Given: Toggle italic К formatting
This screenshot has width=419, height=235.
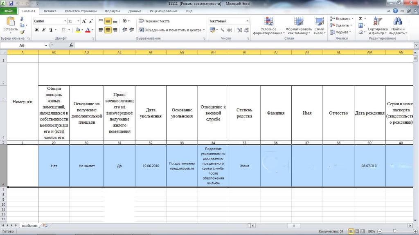Looking at the screenshot, I should pyautogui.click(x=44, y=30).
